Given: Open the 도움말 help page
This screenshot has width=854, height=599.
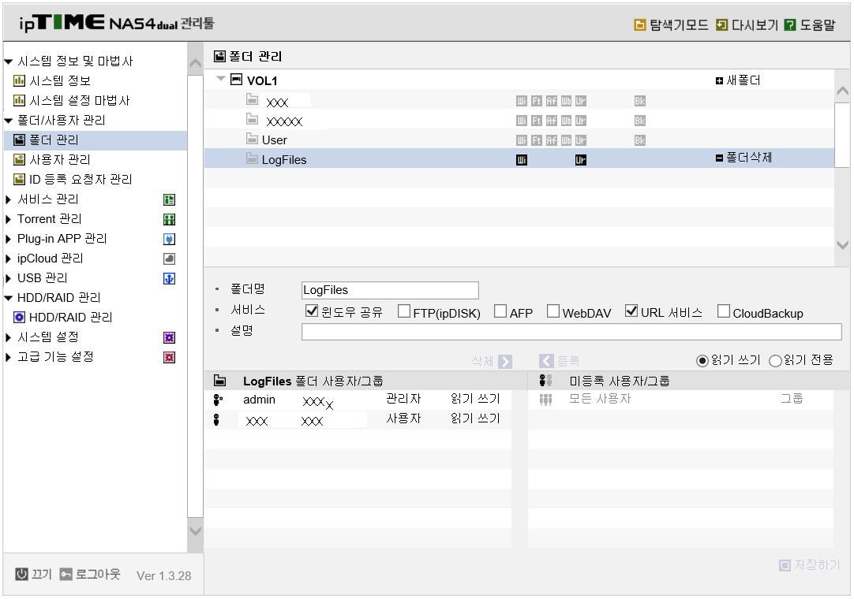Looking at the screenshot, I should [810, 25].
